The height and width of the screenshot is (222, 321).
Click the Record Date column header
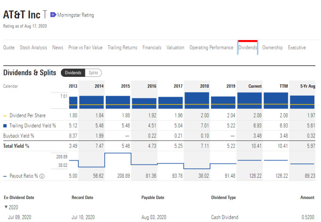click(82, 197)
